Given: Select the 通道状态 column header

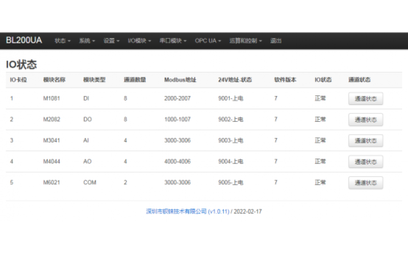Looking at the screenshot, I should (x=360, y=80).
